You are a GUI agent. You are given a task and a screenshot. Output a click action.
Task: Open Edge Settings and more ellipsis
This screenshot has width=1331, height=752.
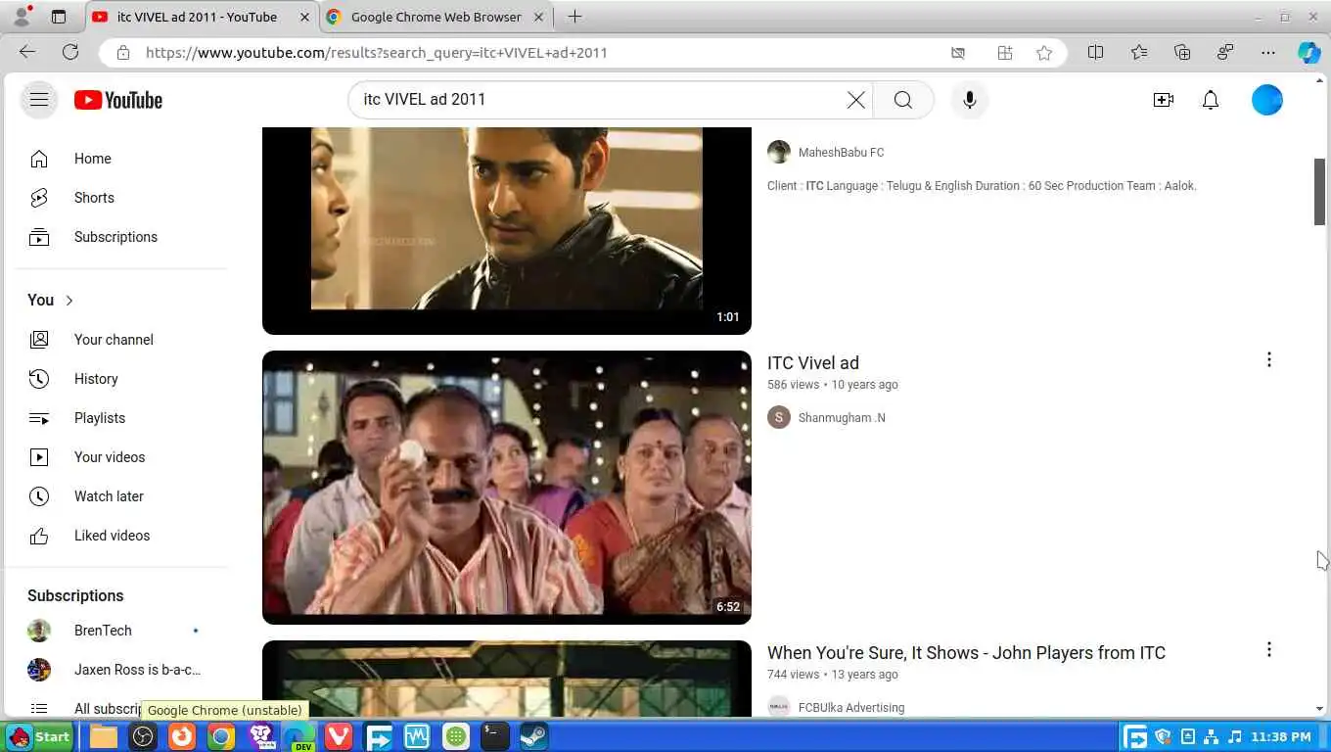tap(1268, 53)
